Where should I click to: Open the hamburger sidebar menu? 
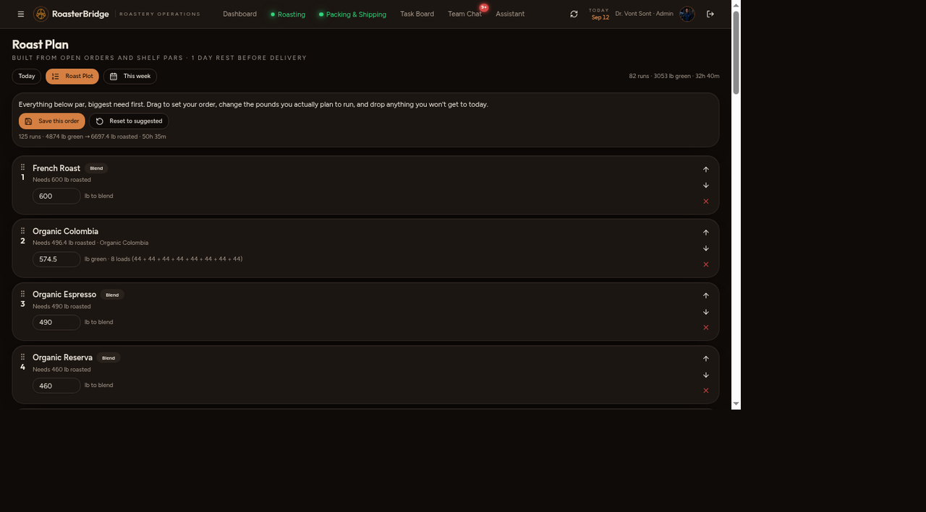click(x=21, y=14)
